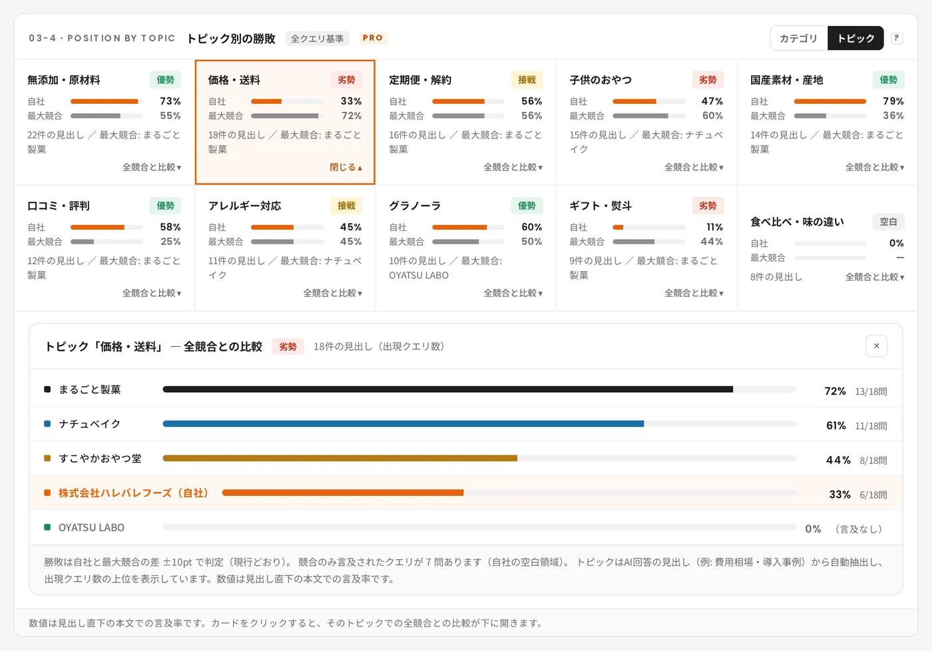
Task: Click the まるごと製菓 72% comparison bar
Action: (x=479, y=389)
